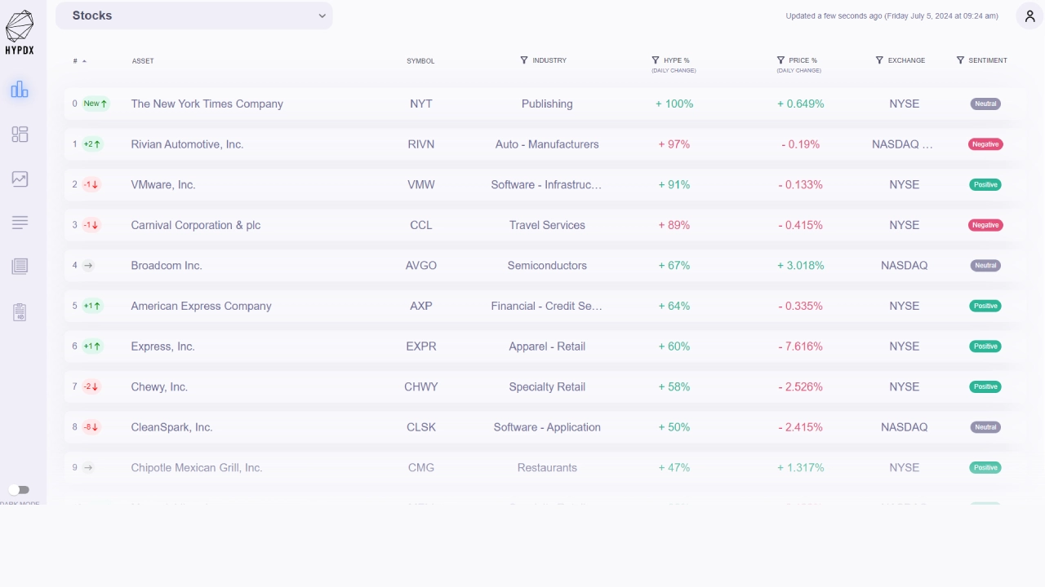Open the dashboard grid view from the sidebar

[20, 135]
